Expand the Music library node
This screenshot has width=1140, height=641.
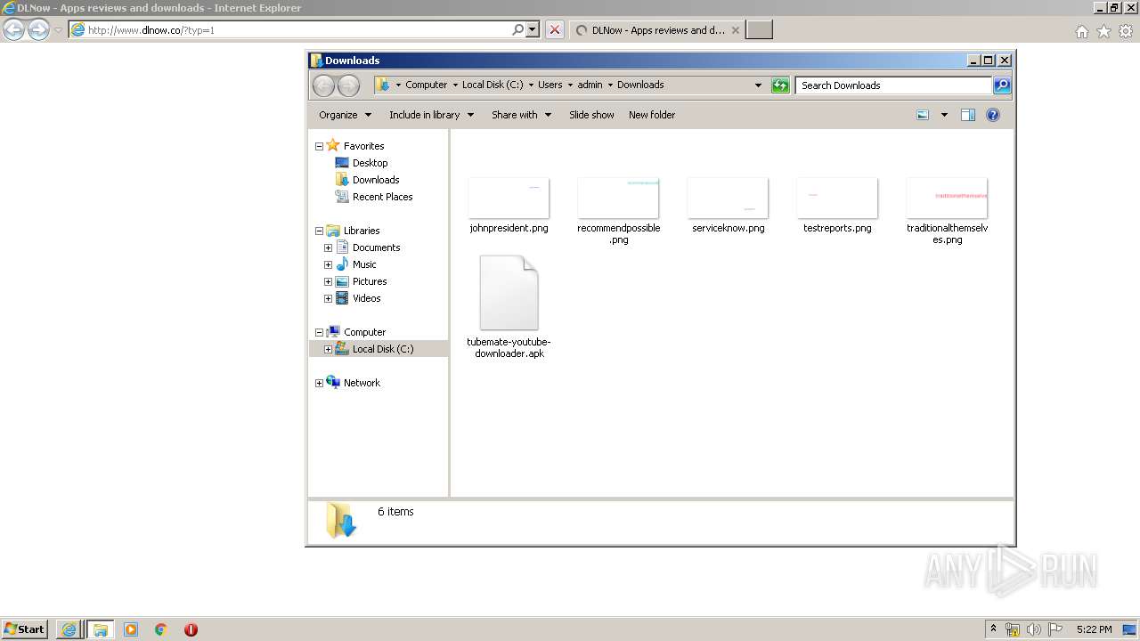coord(328,264)
